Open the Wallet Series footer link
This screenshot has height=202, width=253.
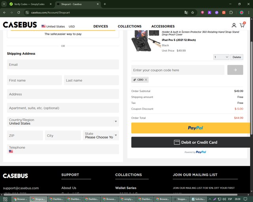pos(126,188)
